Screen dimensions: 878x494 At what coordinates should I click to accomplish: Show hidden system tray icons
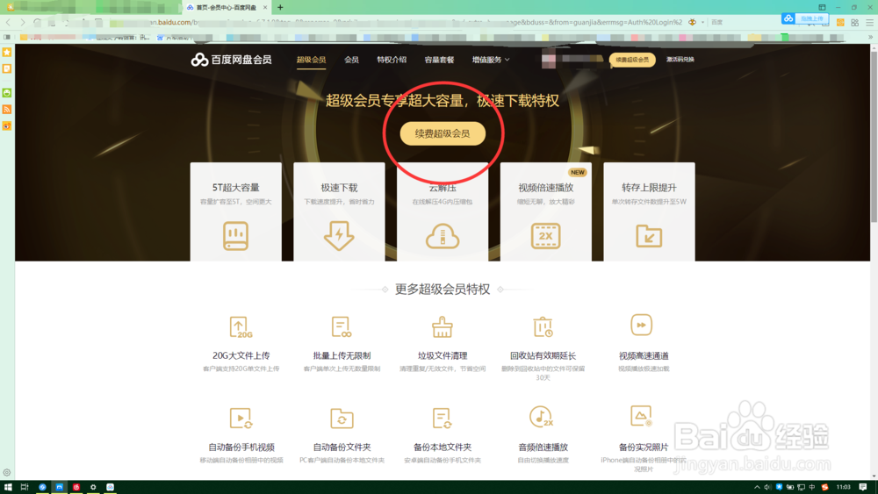757,487
